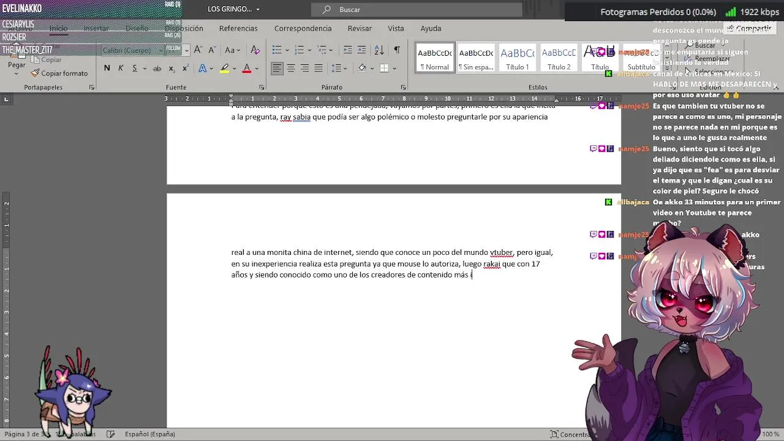This screenshot has height=441, width=784.
Task: Apply borders to paragraph
Action: [x=384, y=68]
